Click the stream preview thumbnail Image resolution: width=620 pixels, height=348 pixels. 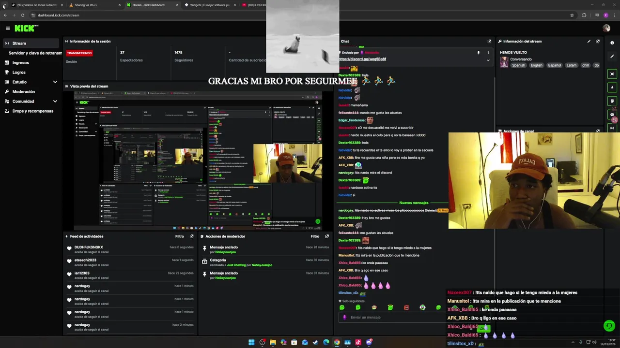[x=198, y=160]
